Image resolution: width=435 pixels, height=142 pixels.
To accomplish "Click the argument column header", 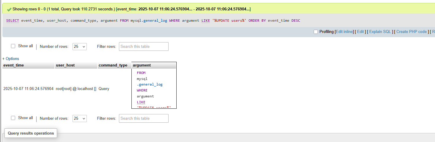I will coord(142,65).
